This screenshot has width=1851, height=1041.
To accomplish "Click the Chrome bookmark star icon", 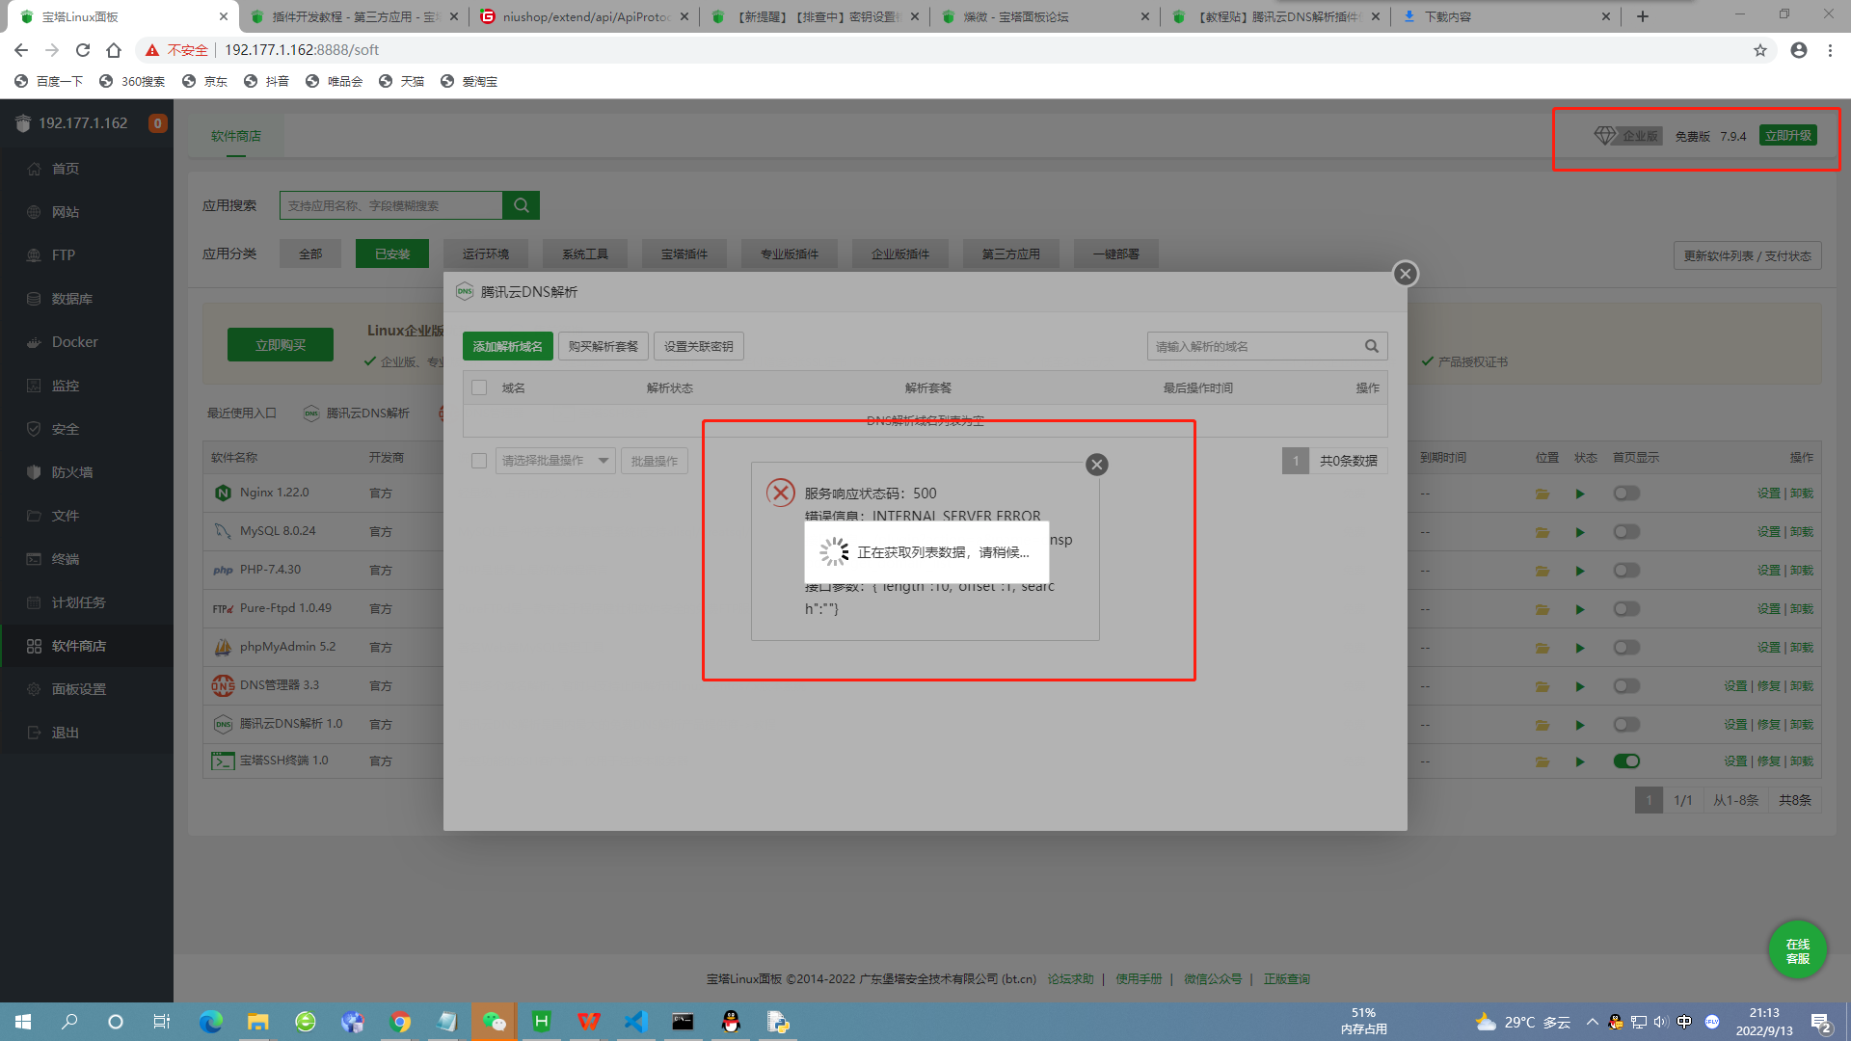I will point(1759,50).
